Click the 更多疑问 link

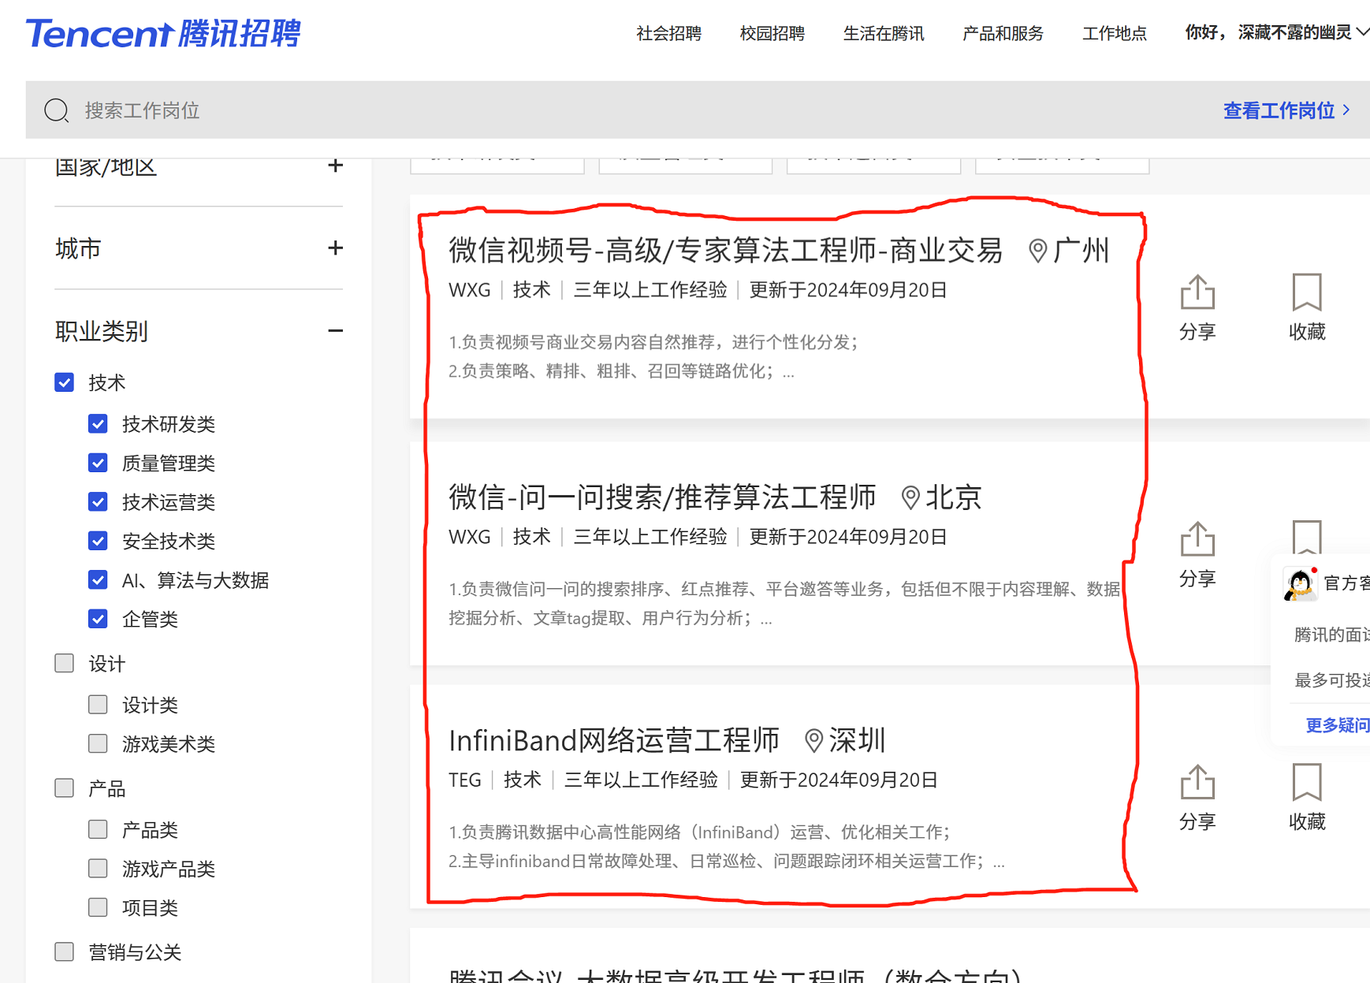pyautogui.click(x=1338, y=725)
